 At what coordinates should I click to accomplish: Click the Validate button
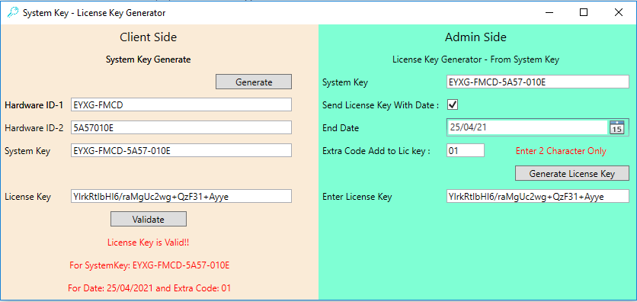pyautogui.click(x=149, y=219)
